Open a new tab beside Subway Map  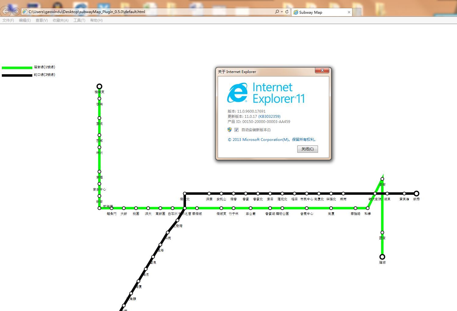tap(357, 12)
